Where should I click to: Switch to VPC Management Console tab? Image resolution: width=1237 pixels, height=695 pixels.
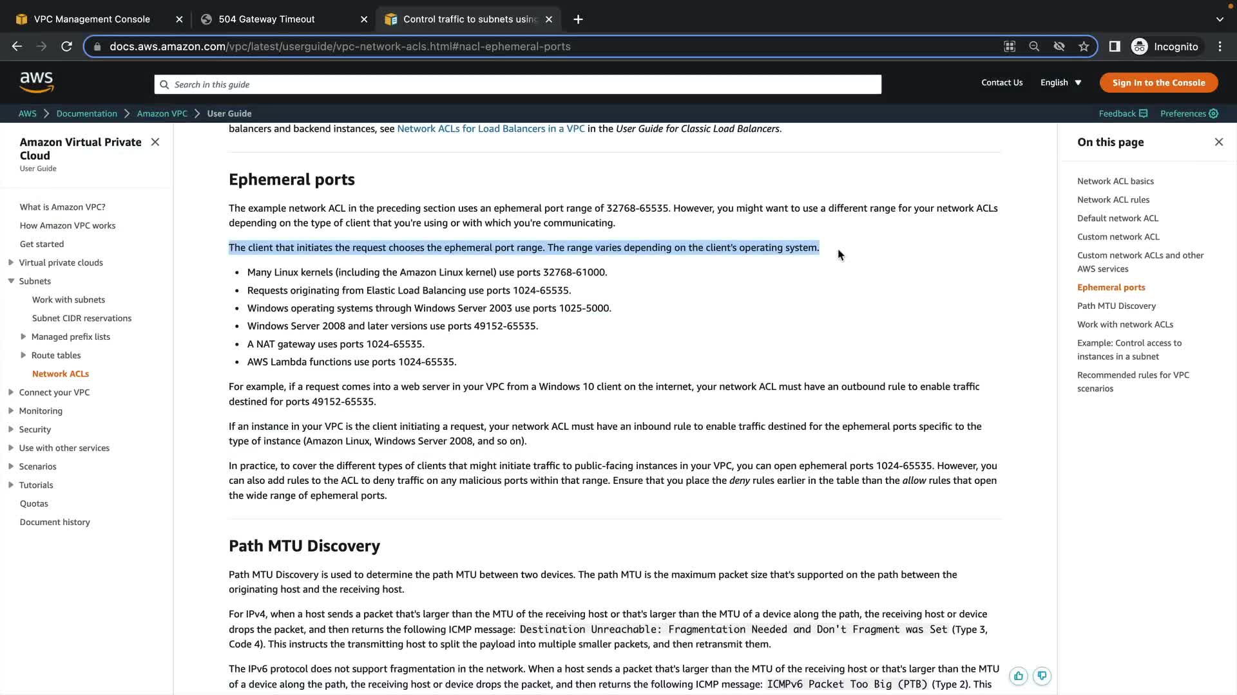pyautogui.click(x=91, y=19)
